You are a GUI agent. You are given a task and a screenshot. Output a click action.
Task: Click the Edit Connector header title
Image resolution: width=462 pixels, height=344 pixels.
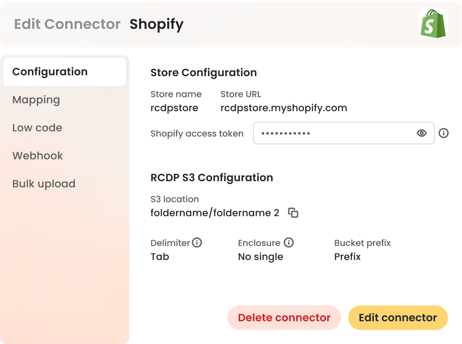[67, 24]
